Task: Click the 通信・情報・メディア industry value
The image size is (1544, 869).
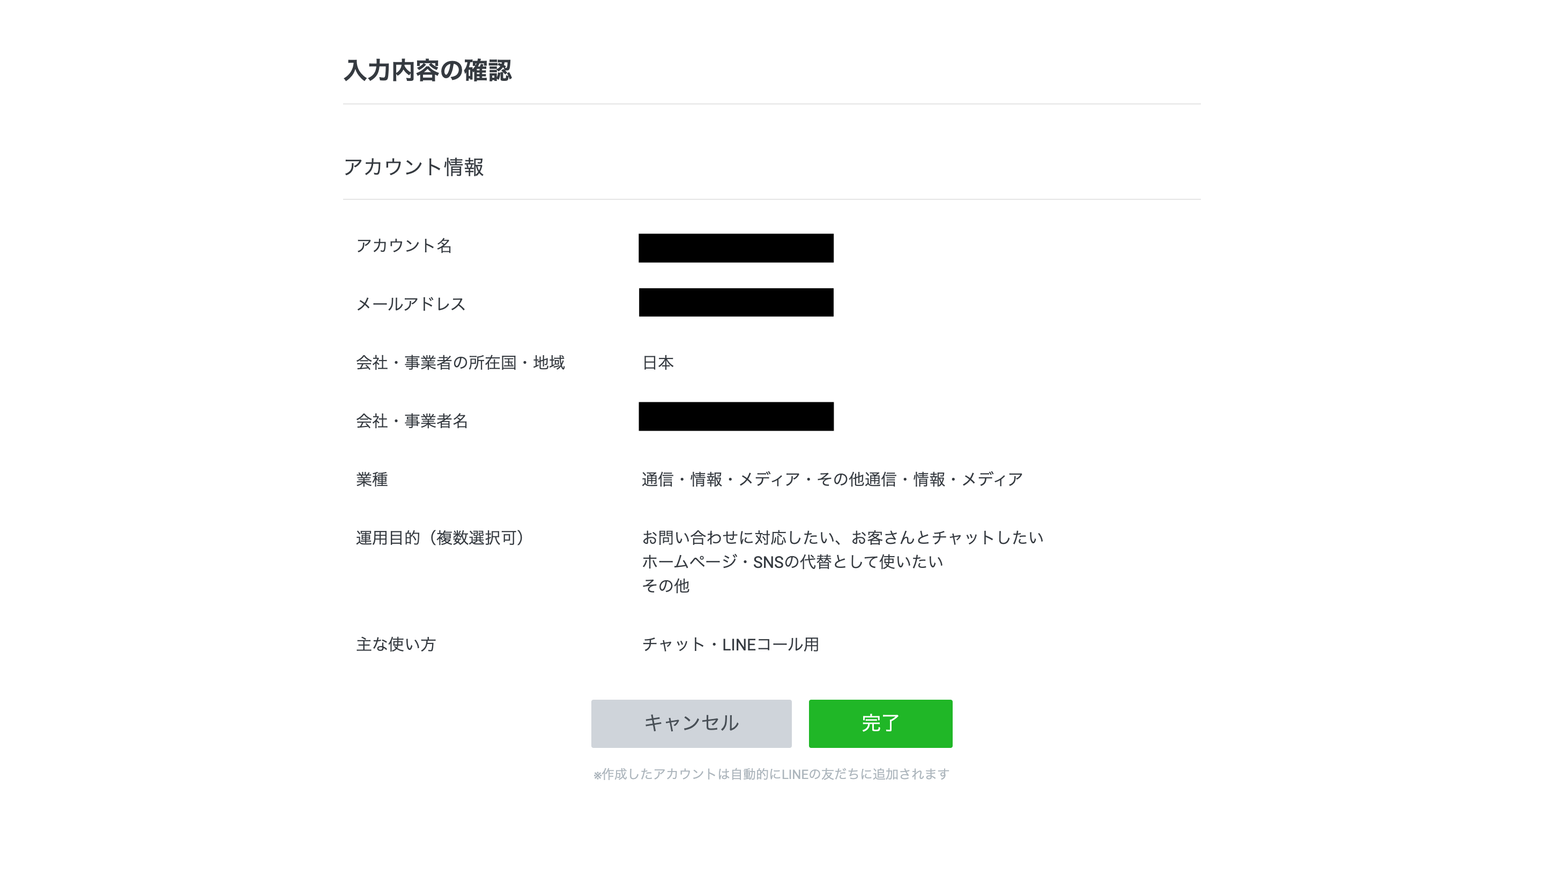Action: click(x=832, y=480)
